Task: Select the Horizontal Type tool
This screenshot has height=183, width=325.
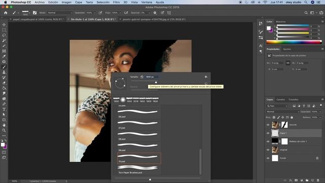Action: pyautogui.click(x=4, y=109)
